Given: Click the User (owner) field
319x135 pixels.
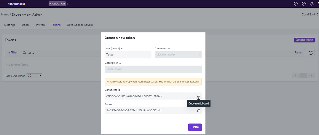Looking at the screenshot, I should point(128,54).
